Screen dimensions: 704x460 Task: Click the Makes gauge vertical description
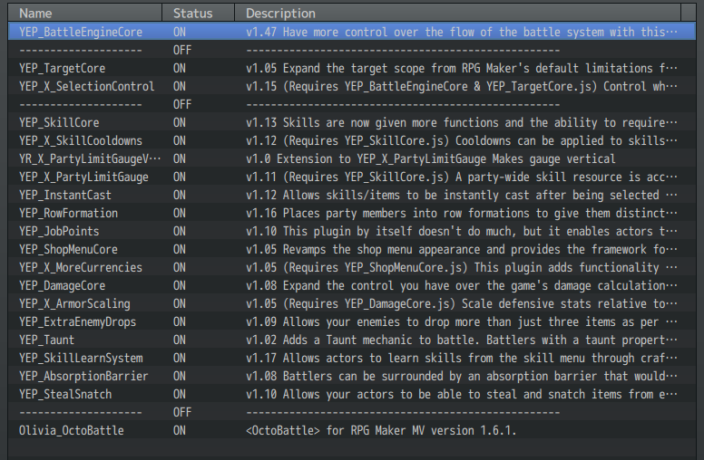pos(431,158)
